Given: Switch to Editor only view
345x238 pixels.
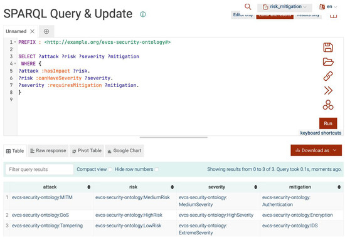Looking at the screenshot, I should point(243,15).
